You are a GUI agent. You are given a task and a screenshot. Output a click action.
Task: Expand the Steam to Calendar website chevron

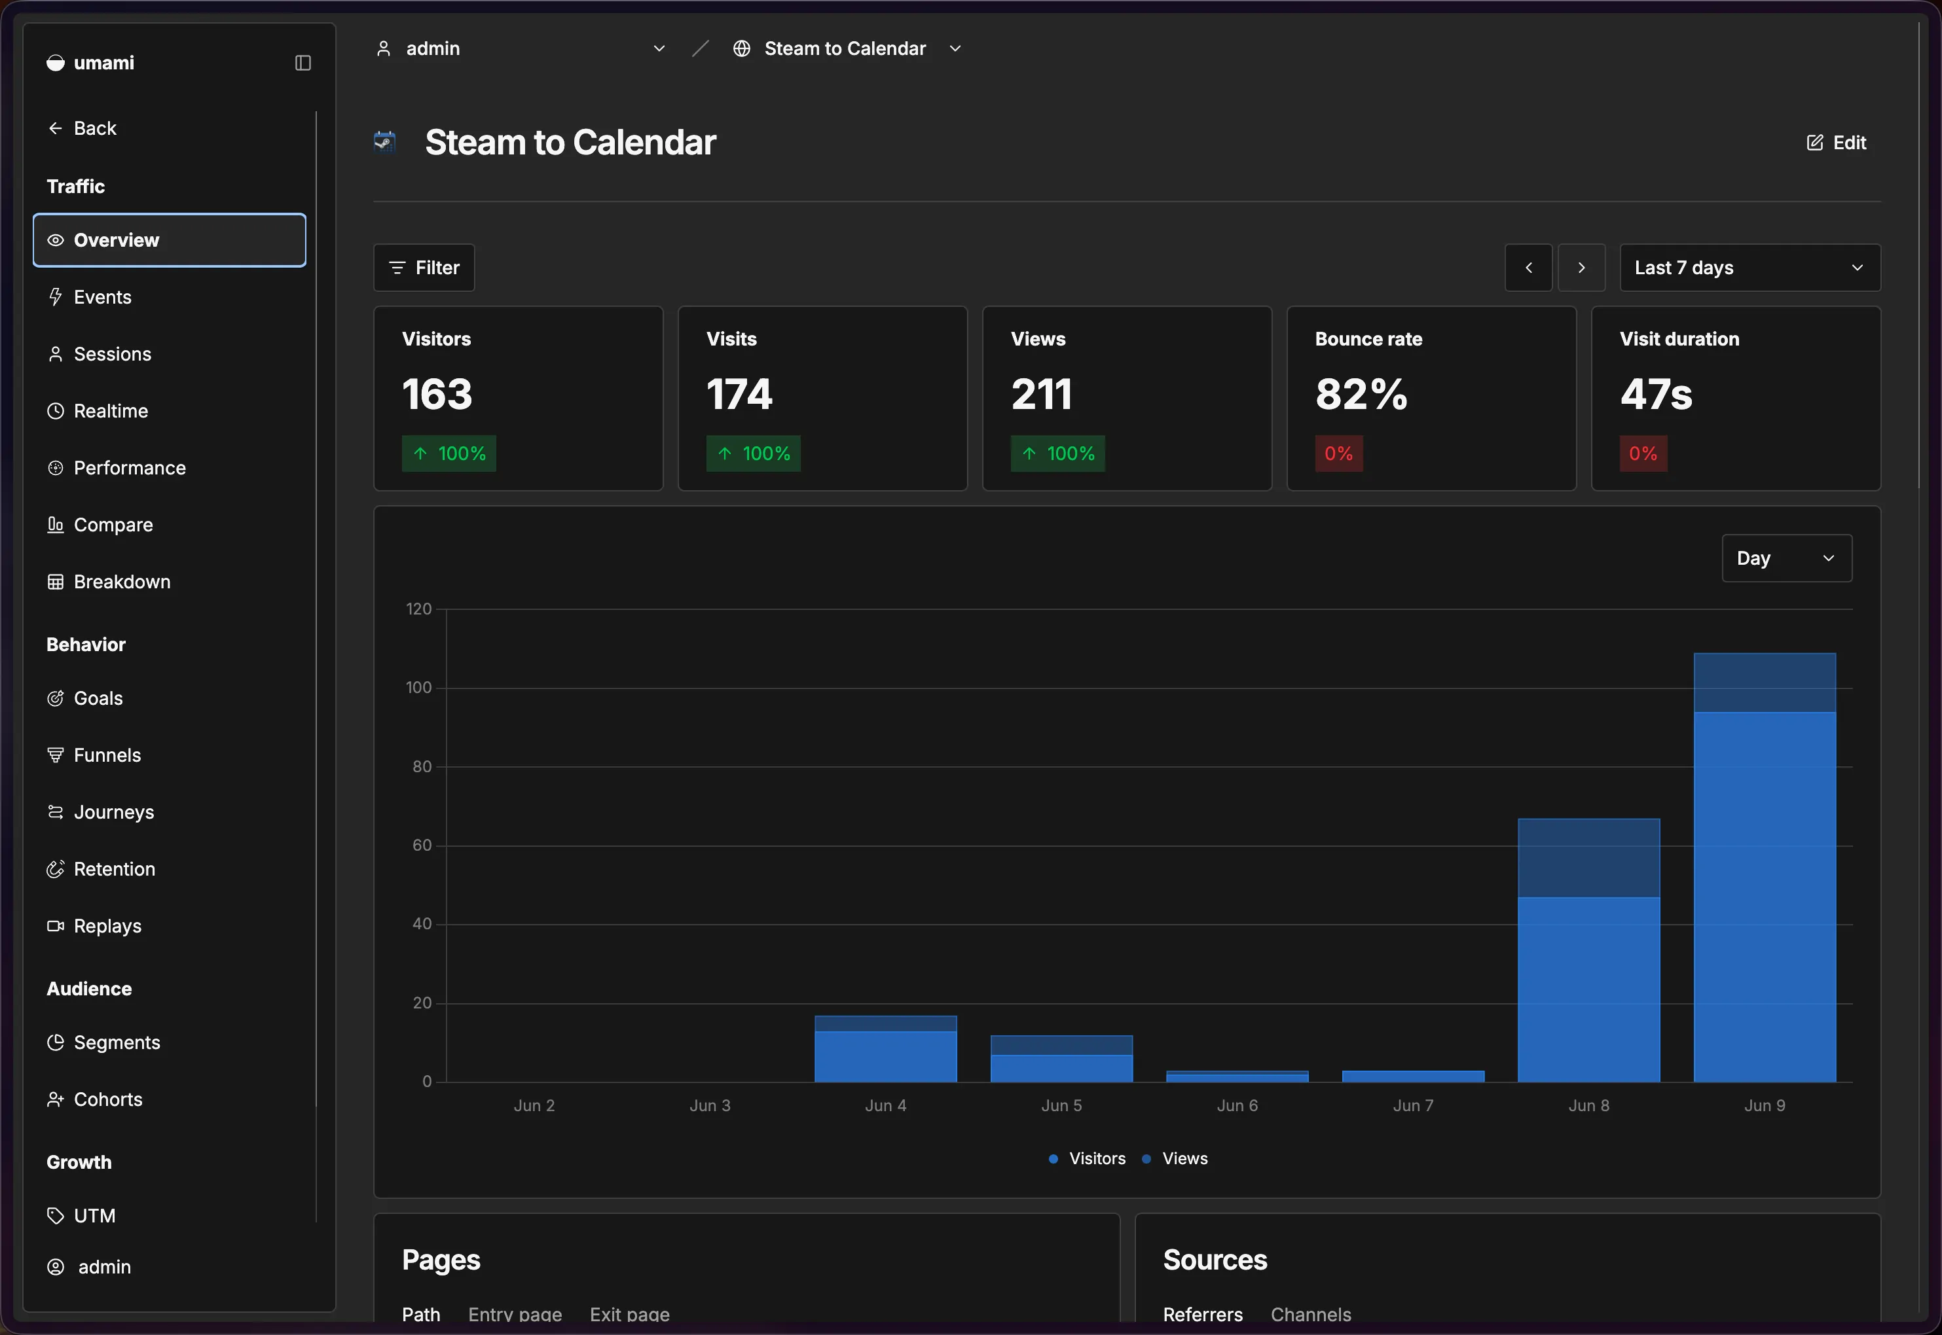click(x=955, y=48)
